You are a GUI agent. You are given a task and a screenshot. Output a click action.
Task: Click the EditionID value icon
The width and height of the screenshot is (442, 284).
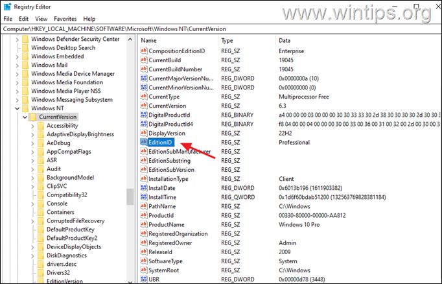[x=144, y=142]
